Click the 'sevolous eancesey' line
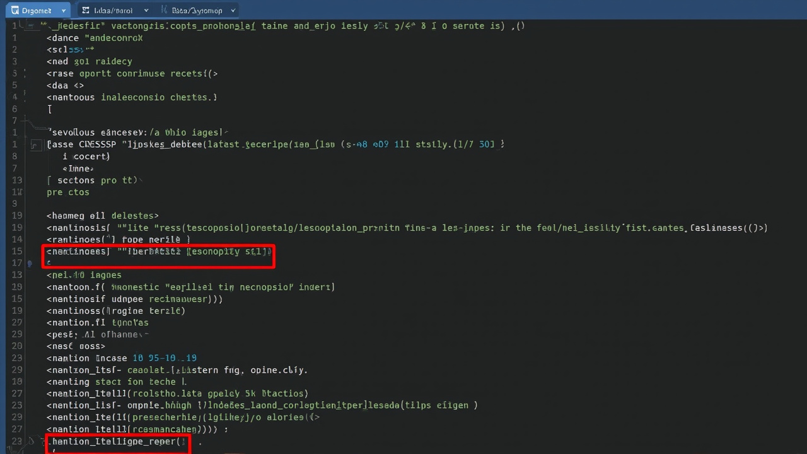The image size is (807, 454). point(136,133)
